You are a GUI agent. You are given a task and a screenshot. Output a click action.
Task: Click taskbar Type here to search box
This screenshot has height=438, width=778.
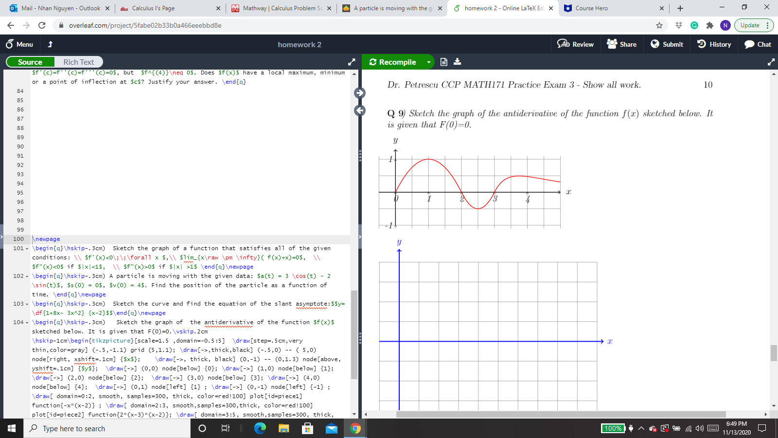coord(107,428)
